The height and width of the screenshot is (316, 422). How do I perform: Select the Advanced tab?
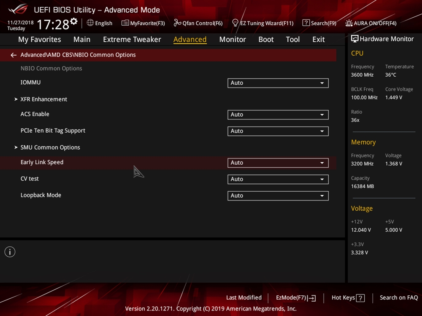tap(190, 40)
